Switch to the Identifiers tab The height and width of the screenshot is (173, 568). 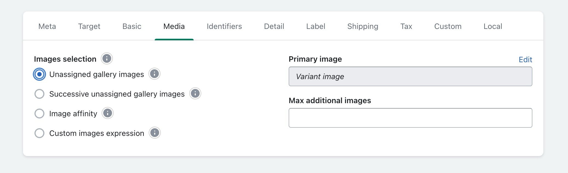click(x=224, y=26)
